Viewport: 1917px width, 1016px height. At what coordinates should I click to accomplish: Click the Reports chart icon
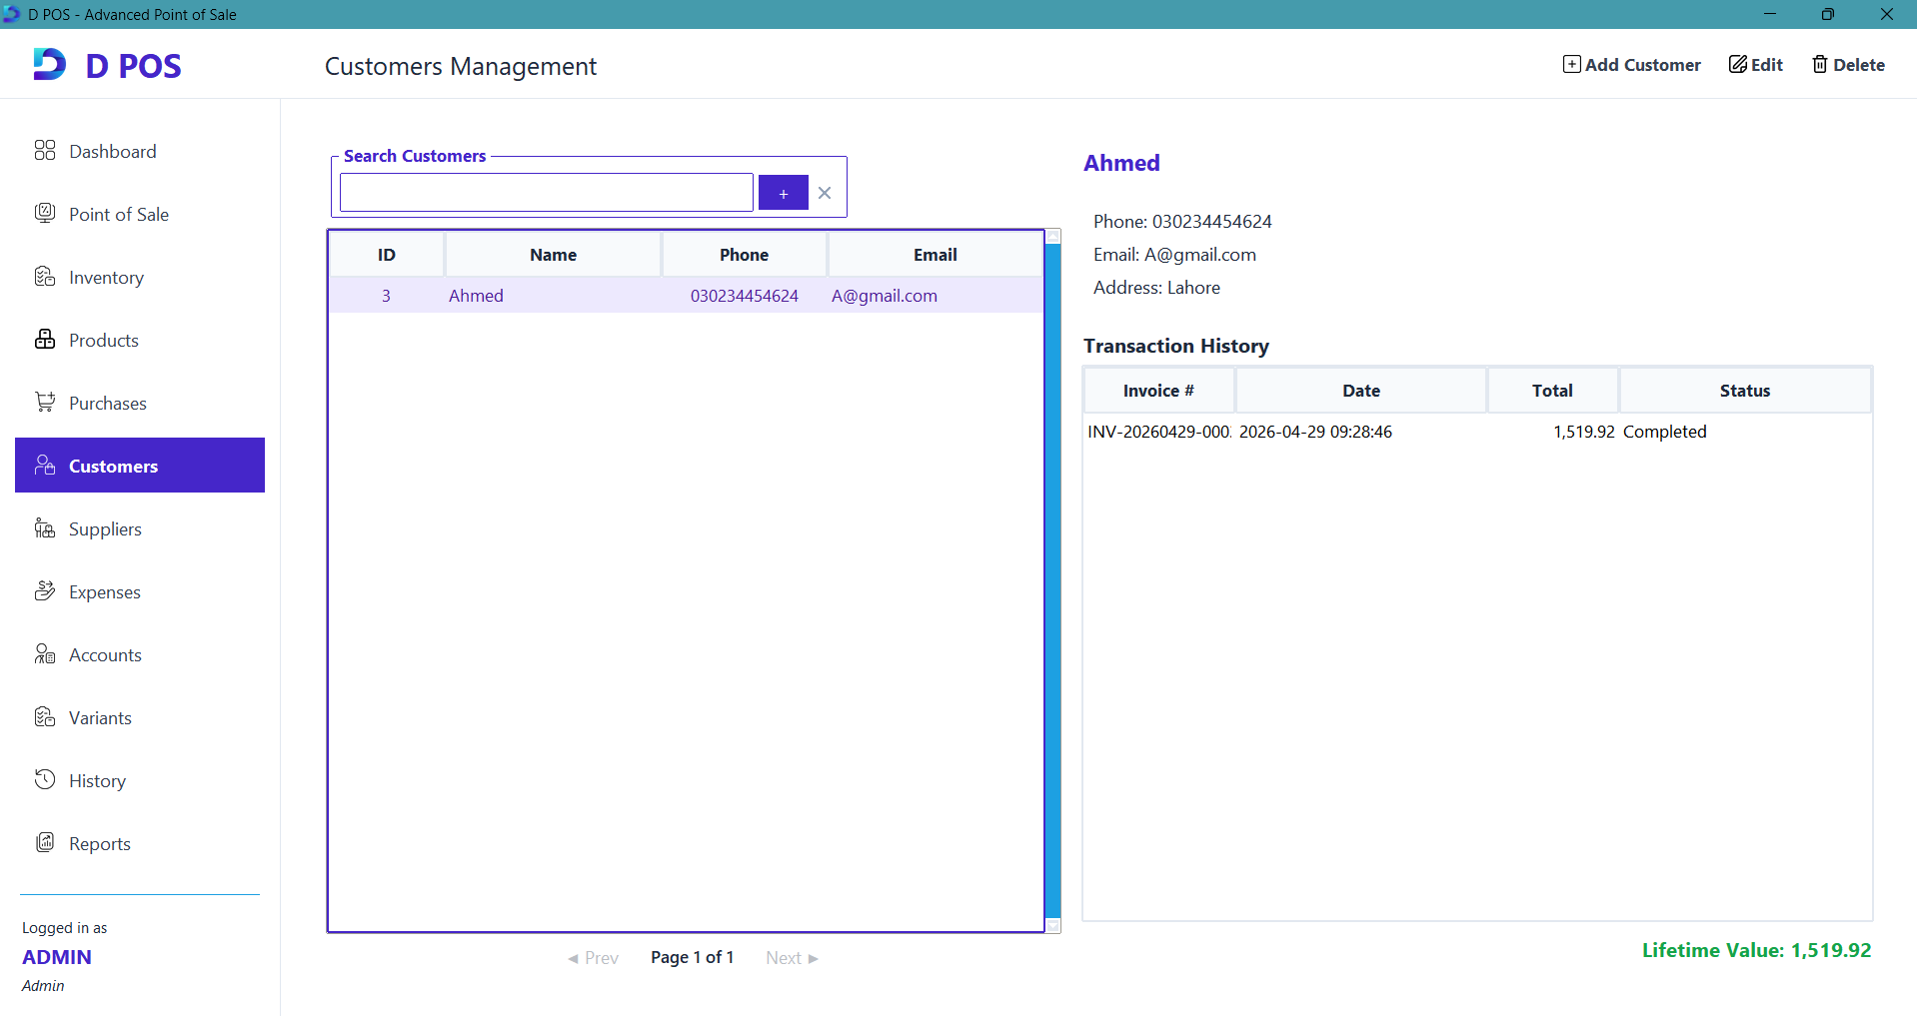[45, 842]
